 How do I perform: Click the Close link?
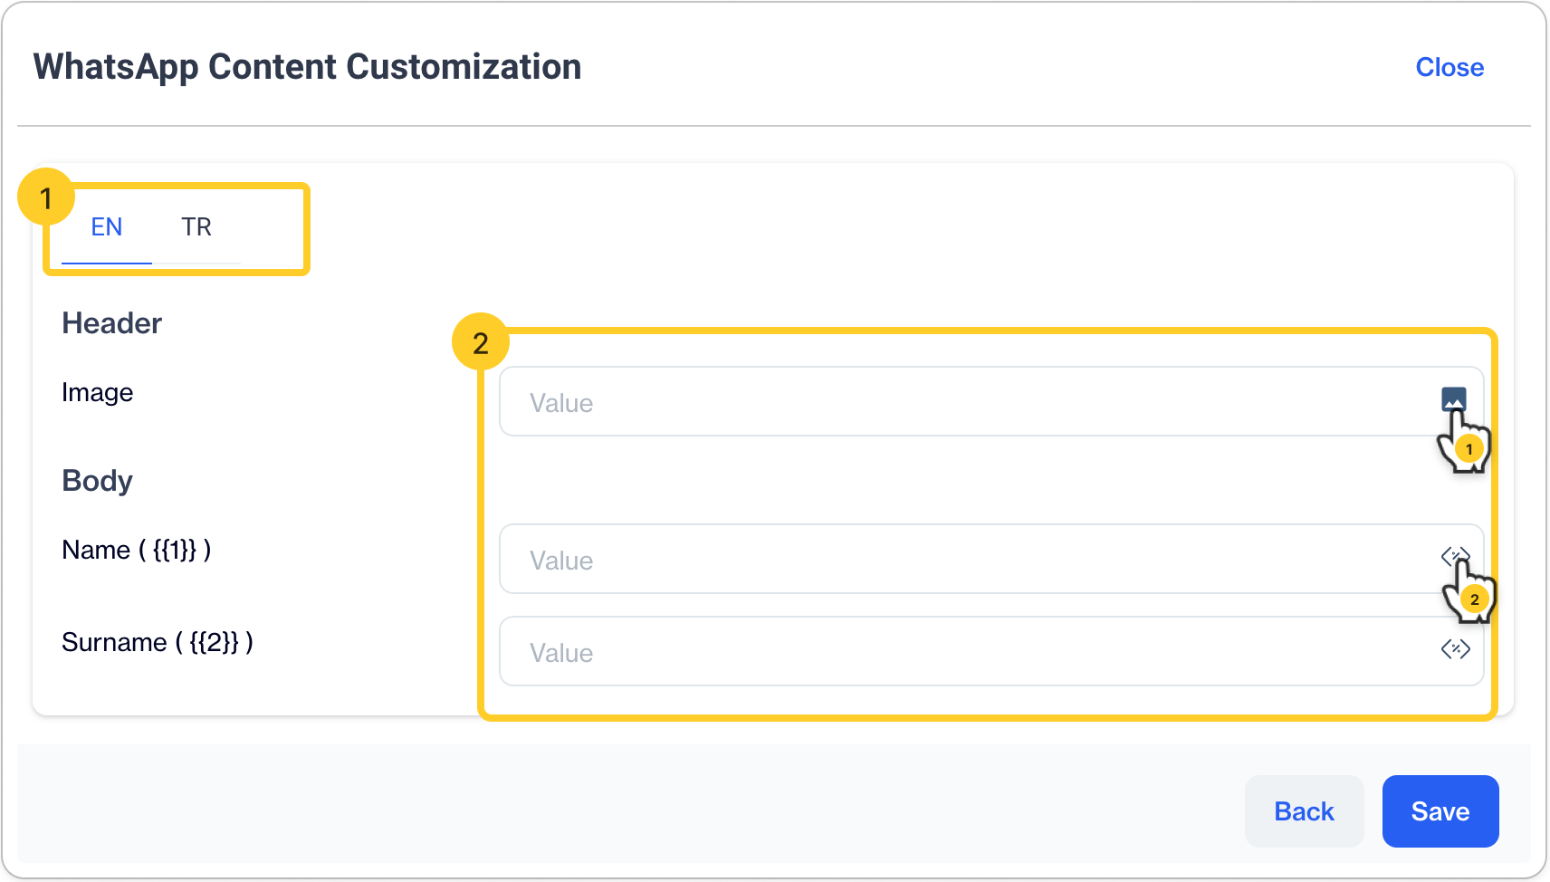point(1450,67)
